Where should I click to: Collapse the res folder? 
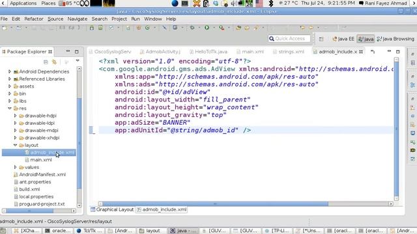[x=10, y=109]
